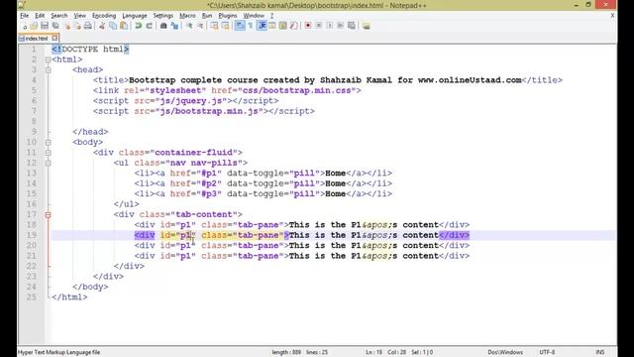Open the File menu
This screenshot has height=357, width=634.
pos(24,16)
